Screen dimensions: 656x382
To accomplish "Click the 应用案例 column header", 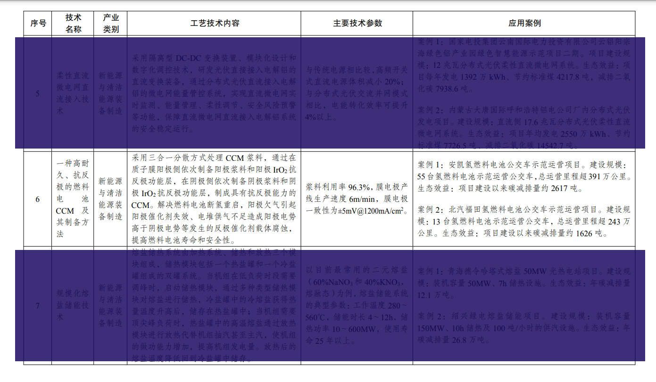I will pyautogui.click(x=524, y=23).
